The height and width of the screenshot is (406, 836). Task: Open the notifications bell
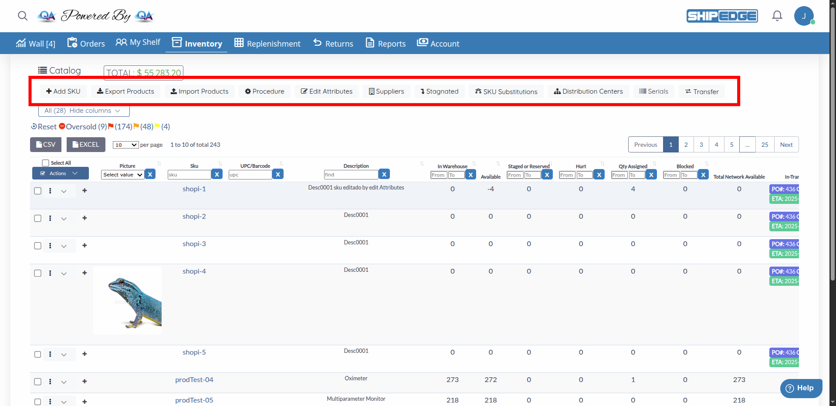[x=777, y=16]
